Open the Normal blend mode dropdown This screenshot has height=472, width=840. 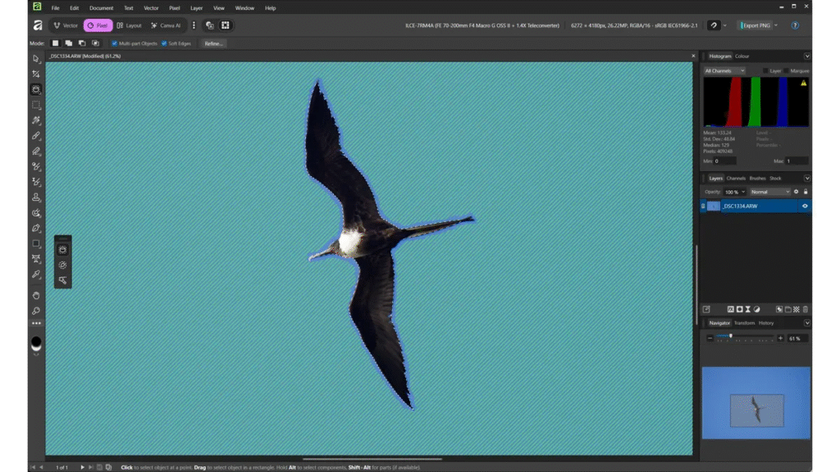point(769,192)
